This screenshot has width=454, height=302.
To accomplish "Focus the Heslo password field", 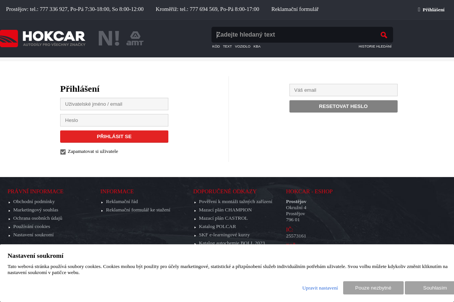I will [114, 120].
